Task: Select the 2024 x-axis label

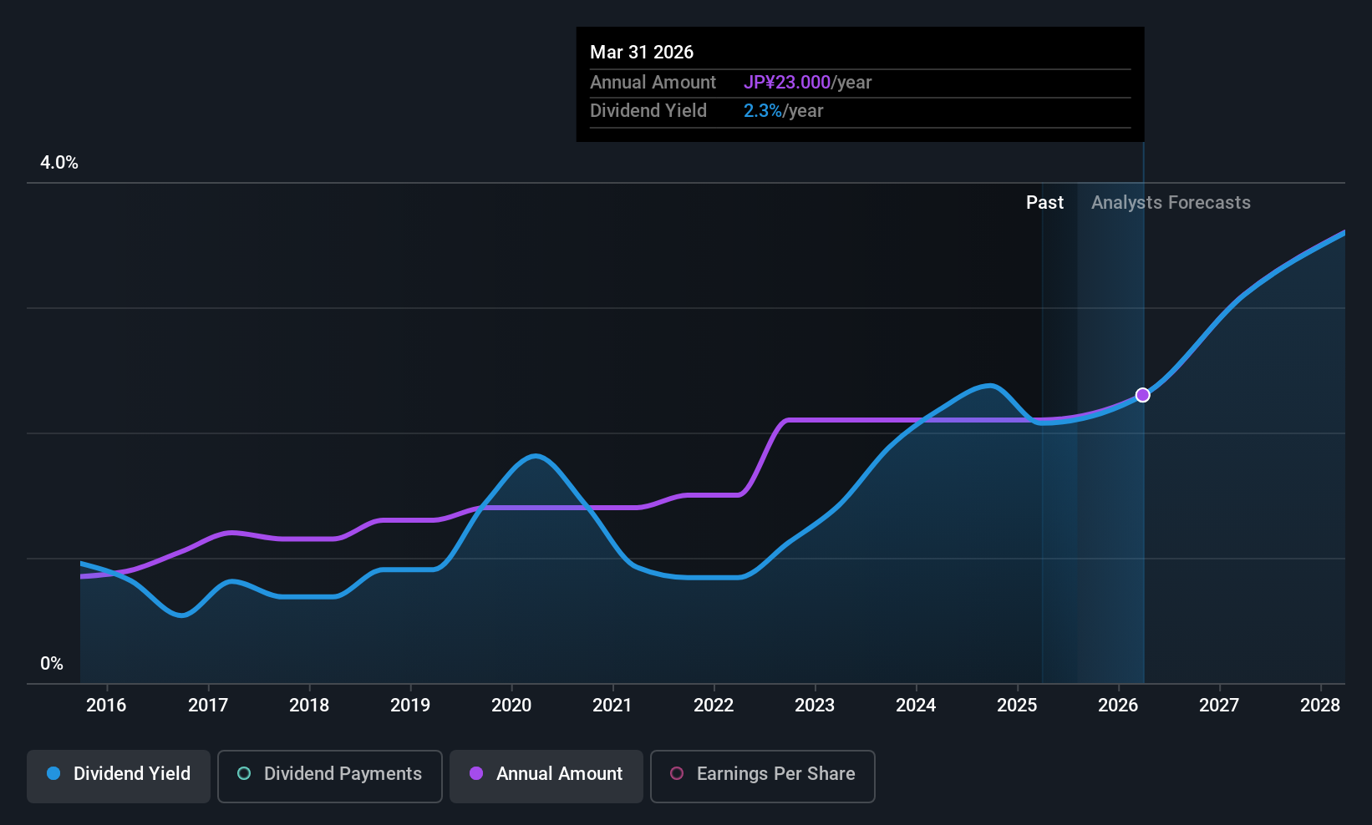Action: (916, 706)
